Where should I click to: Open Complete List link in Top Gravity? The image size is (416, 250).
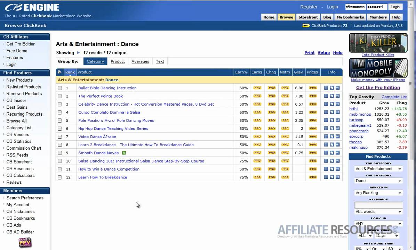[x=394, y=97]
